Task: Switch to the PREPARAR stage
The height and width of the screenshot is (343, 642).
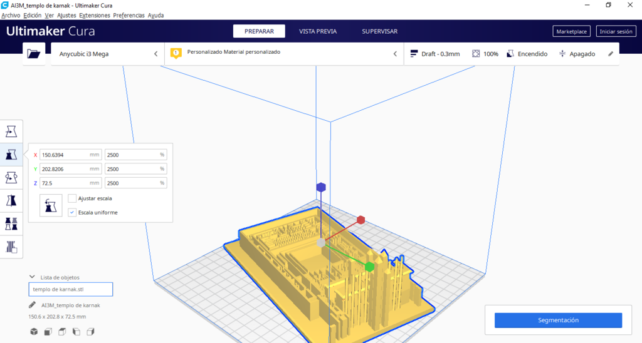Action: [x=259, y=31]
